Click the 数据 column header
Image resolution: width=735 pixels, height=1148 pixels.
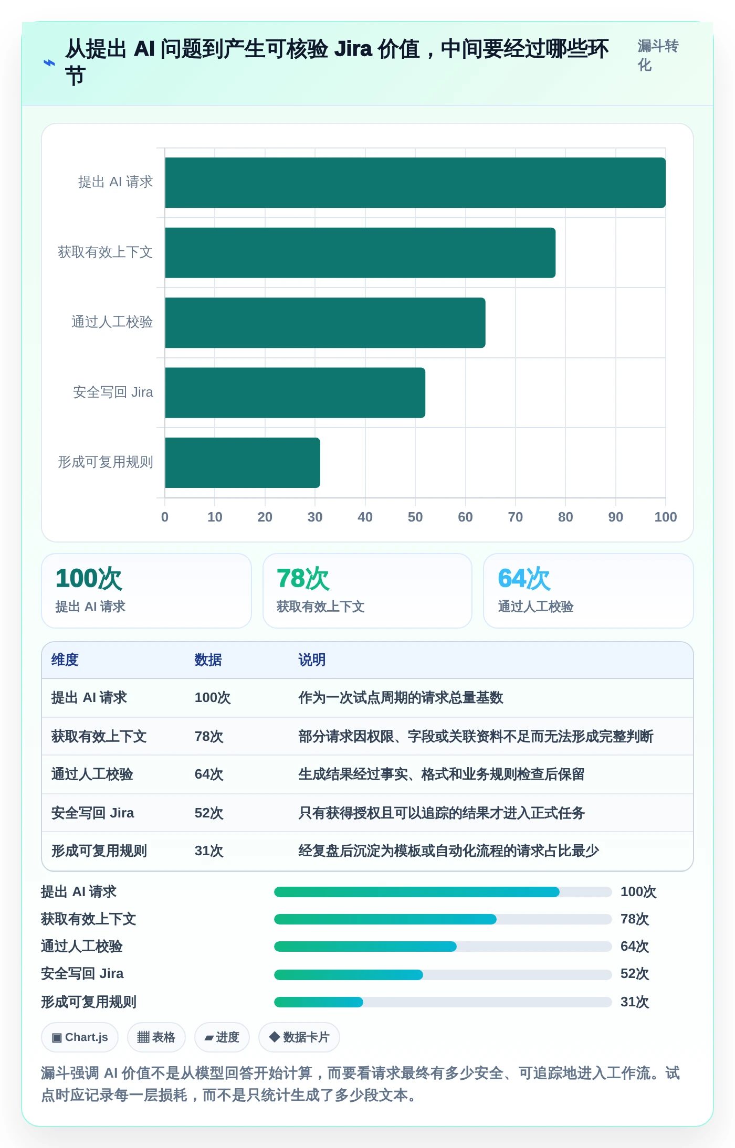tap(208, 660)
